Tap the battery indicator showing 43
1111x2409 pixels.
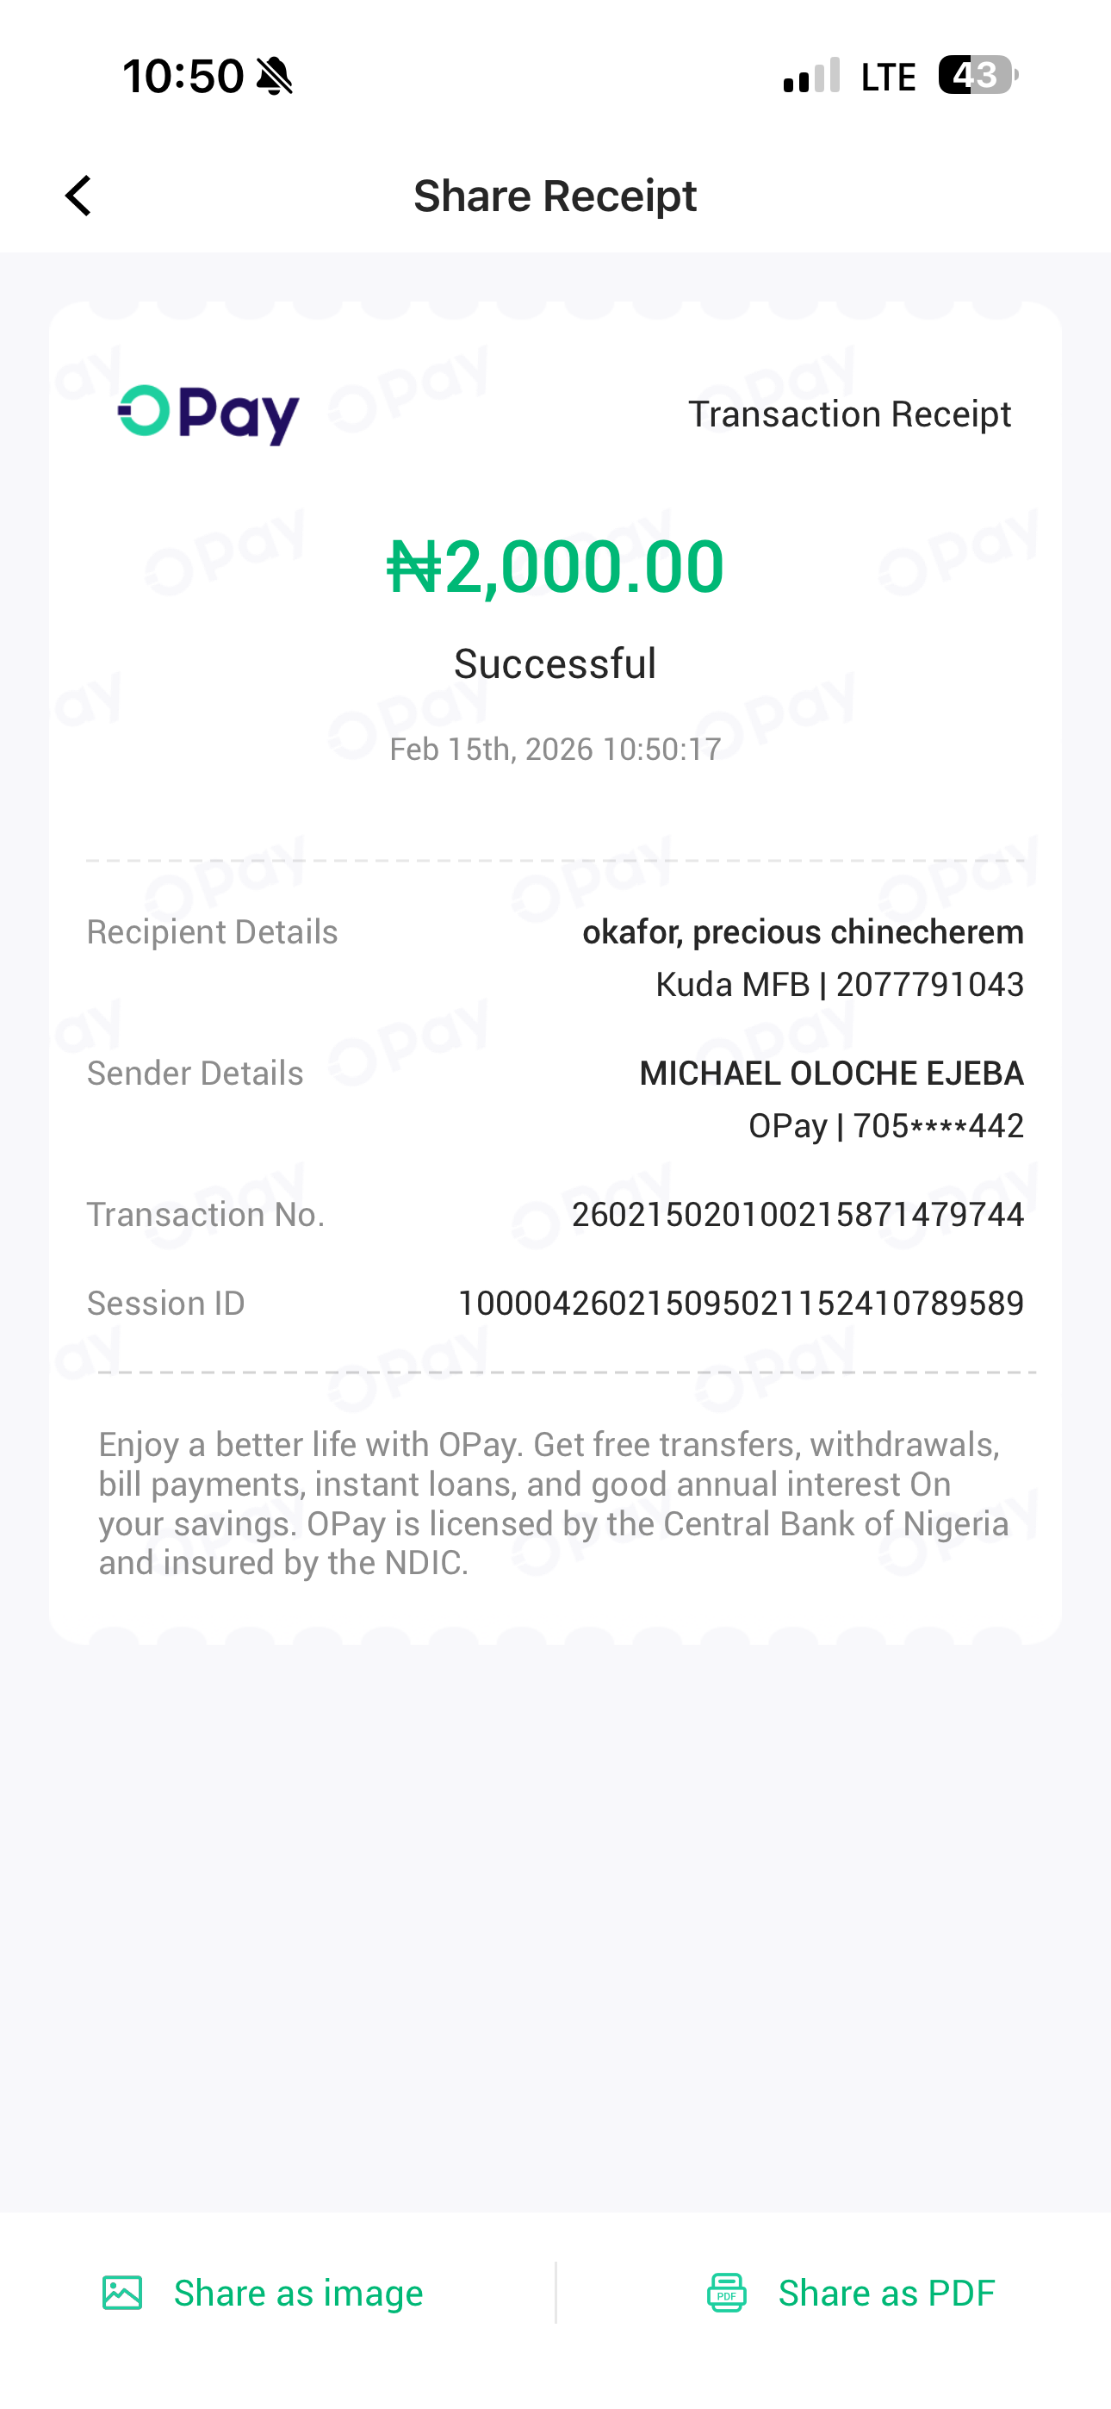coord(978,75)
